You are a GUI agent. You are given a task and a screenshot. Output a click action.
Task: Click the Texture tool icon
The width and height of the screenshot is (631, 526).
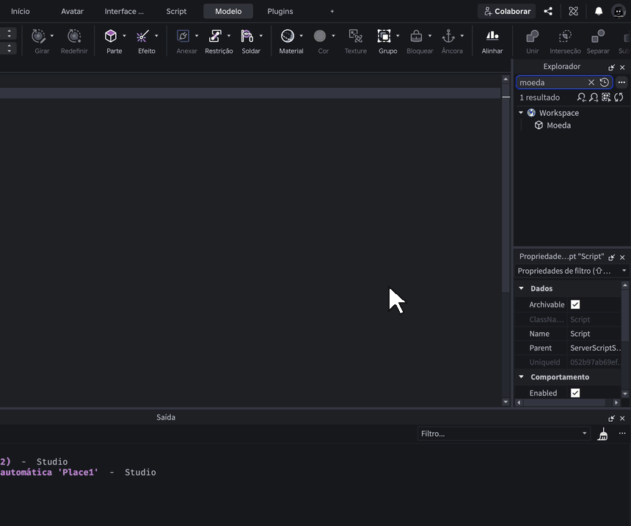(x=355, y=36)
